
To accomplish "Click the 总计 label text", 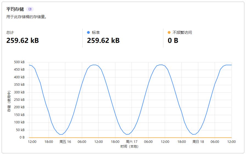I will (x=10, y=32).
